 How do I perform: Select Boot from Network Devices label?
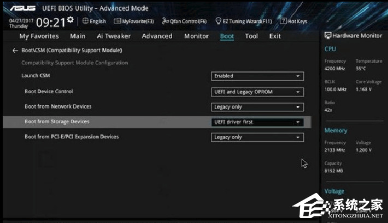pyautogui.click(x=58, y=106)
